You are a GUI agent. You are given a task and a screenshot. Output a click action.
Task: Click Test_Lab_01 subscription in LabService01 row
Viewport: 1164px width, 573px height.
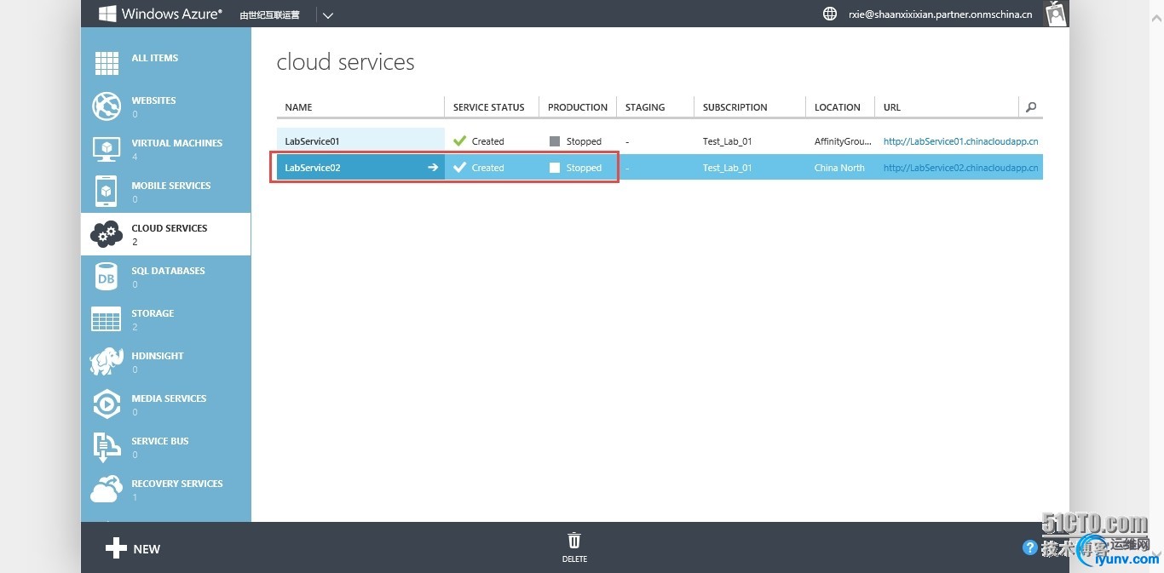tap(728, 141)
